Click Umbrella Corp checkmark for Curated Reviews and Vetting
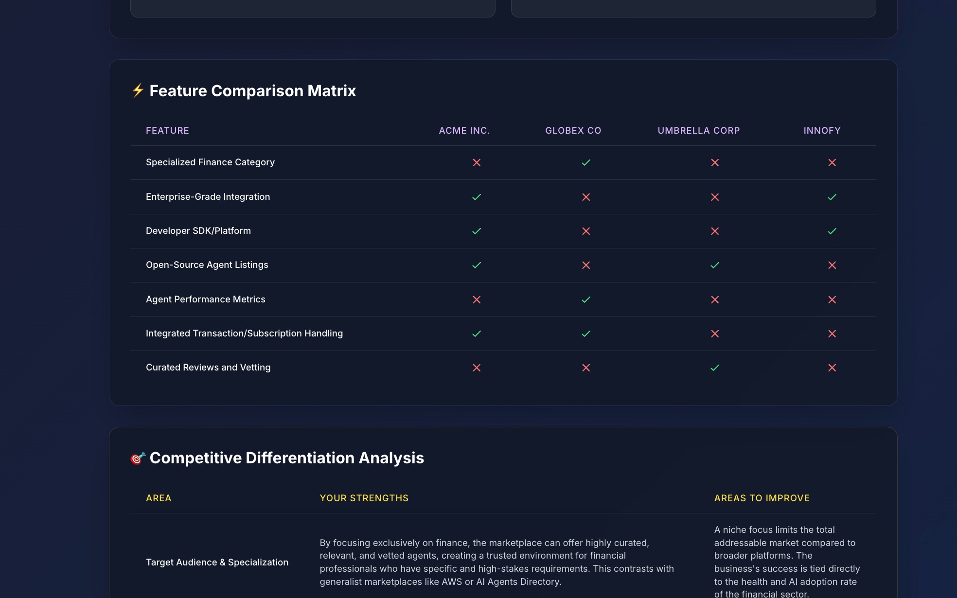 click(715, 368)
